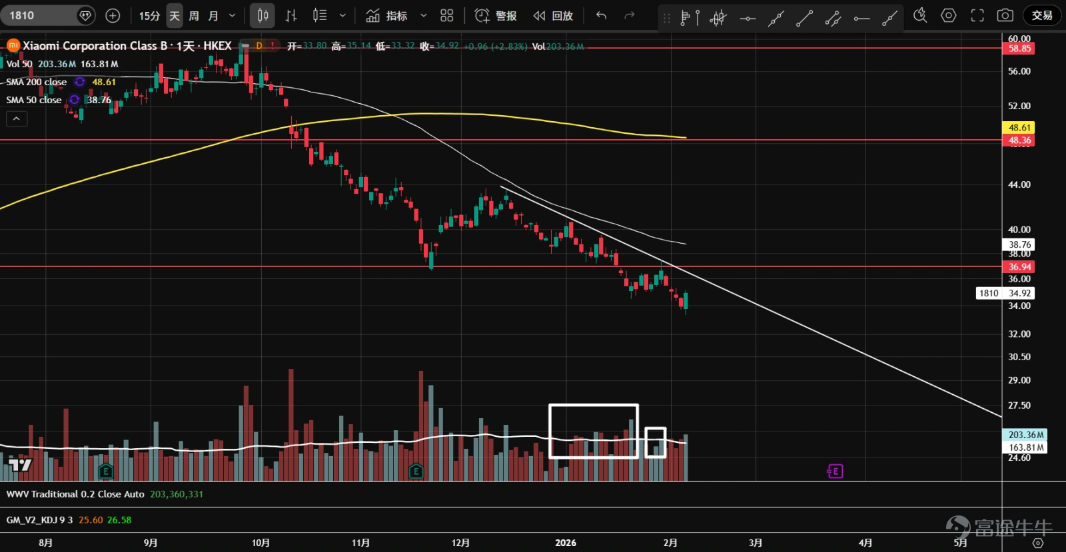Viewport: 1066px width, 552px height.
Task: Click the 58.85 red price level label
Action: tap(1019, 49)
